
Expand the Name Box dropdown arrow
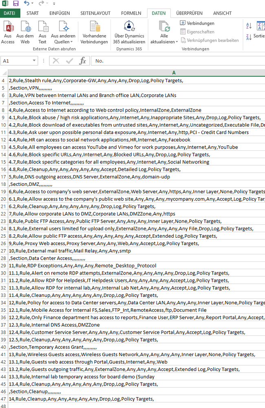pos(34,60)
